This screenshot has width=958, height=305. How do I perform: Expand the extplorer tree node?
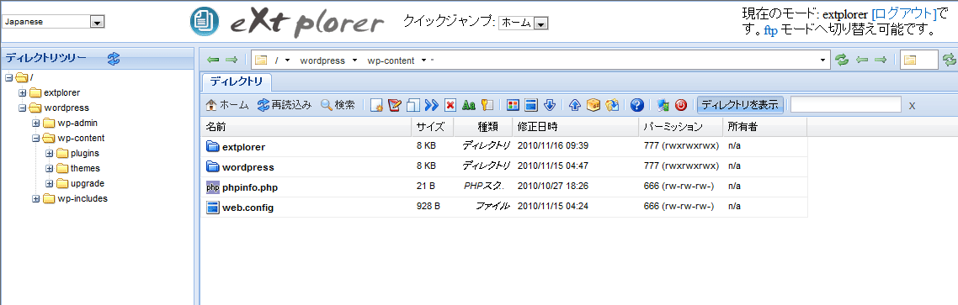tap(22, 92)
